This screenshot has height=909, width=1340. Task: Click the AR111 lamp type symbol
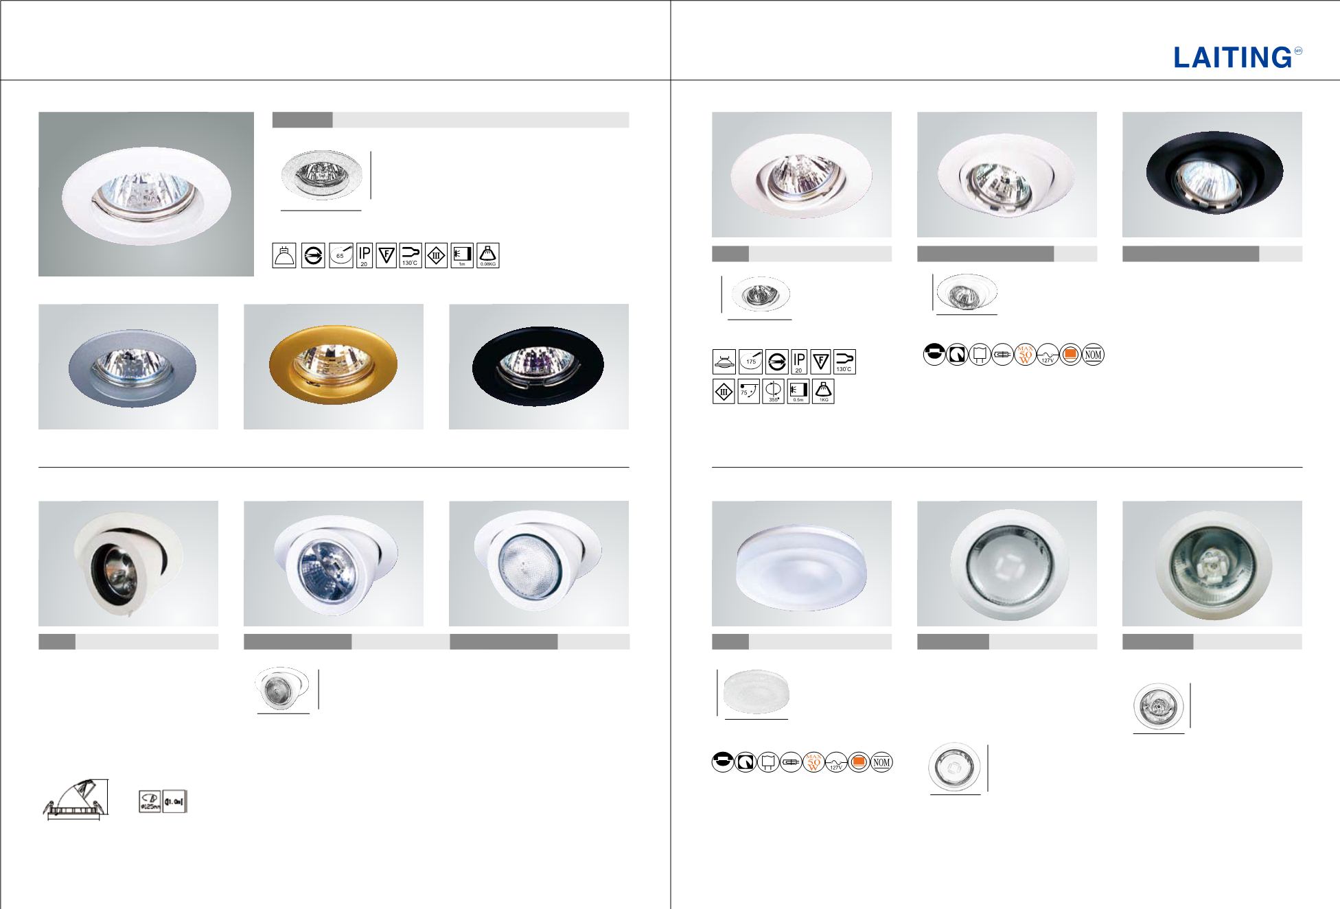[724, 362]
